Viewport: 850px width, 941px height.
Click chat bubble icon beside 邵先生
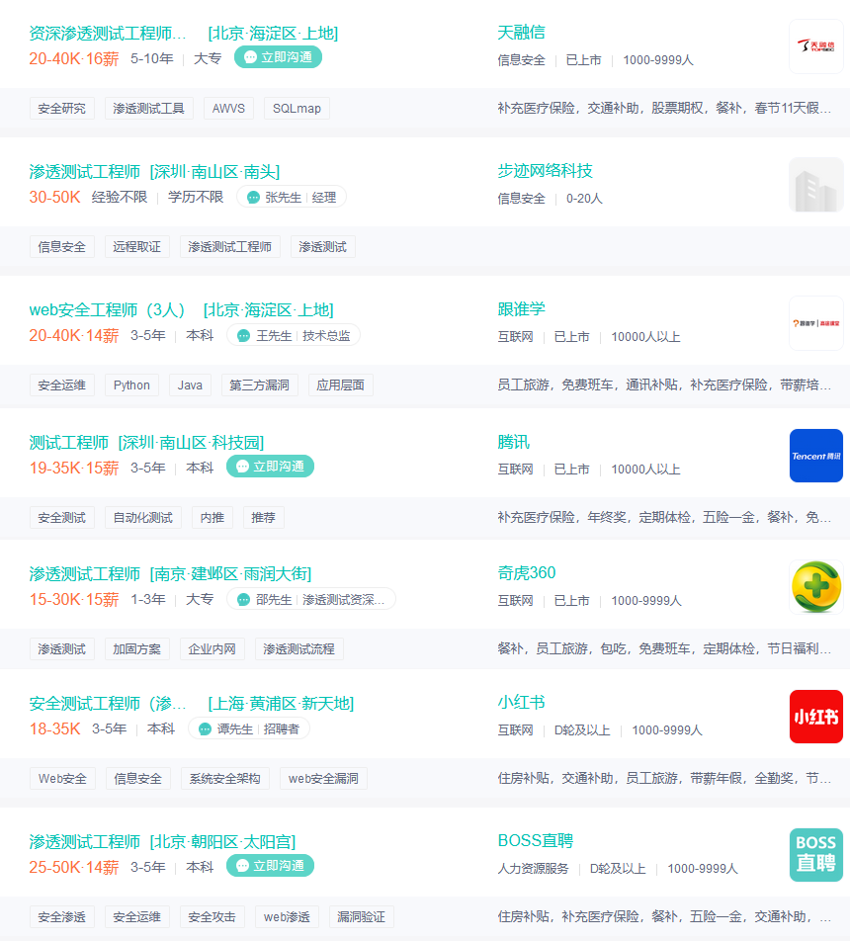coord(243,599)
